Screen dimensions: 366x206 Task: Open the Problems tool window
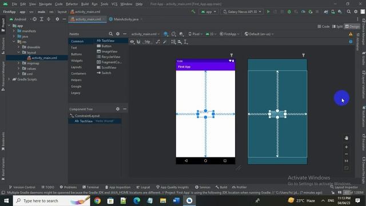point(68,187)
